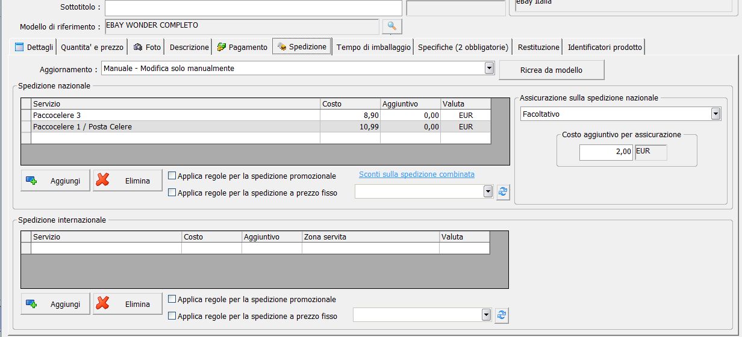Expand the international shipping rules dropdown
The width and height of the screenshot is (742, 337).
pos(486,315)
